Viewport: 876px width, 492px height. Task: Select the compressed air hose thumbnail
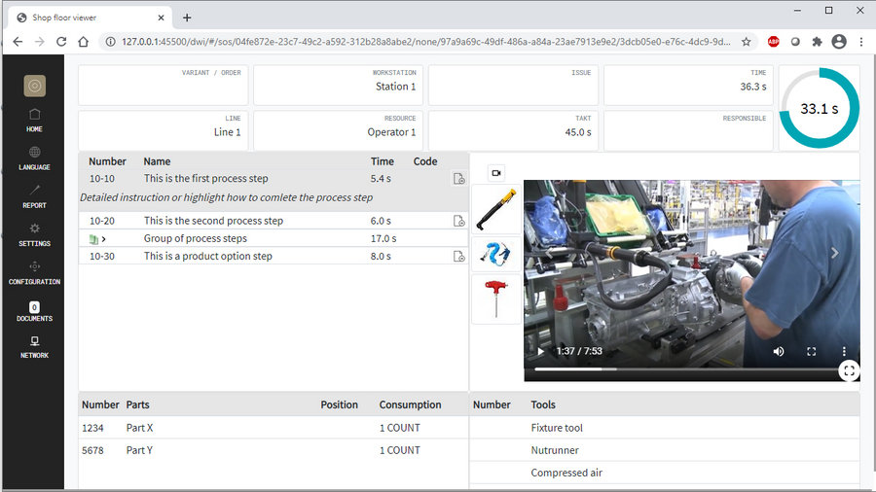click(x=495, y=254)
